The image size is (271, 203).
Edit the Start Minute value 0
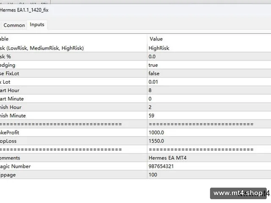(x=209, y=99)
